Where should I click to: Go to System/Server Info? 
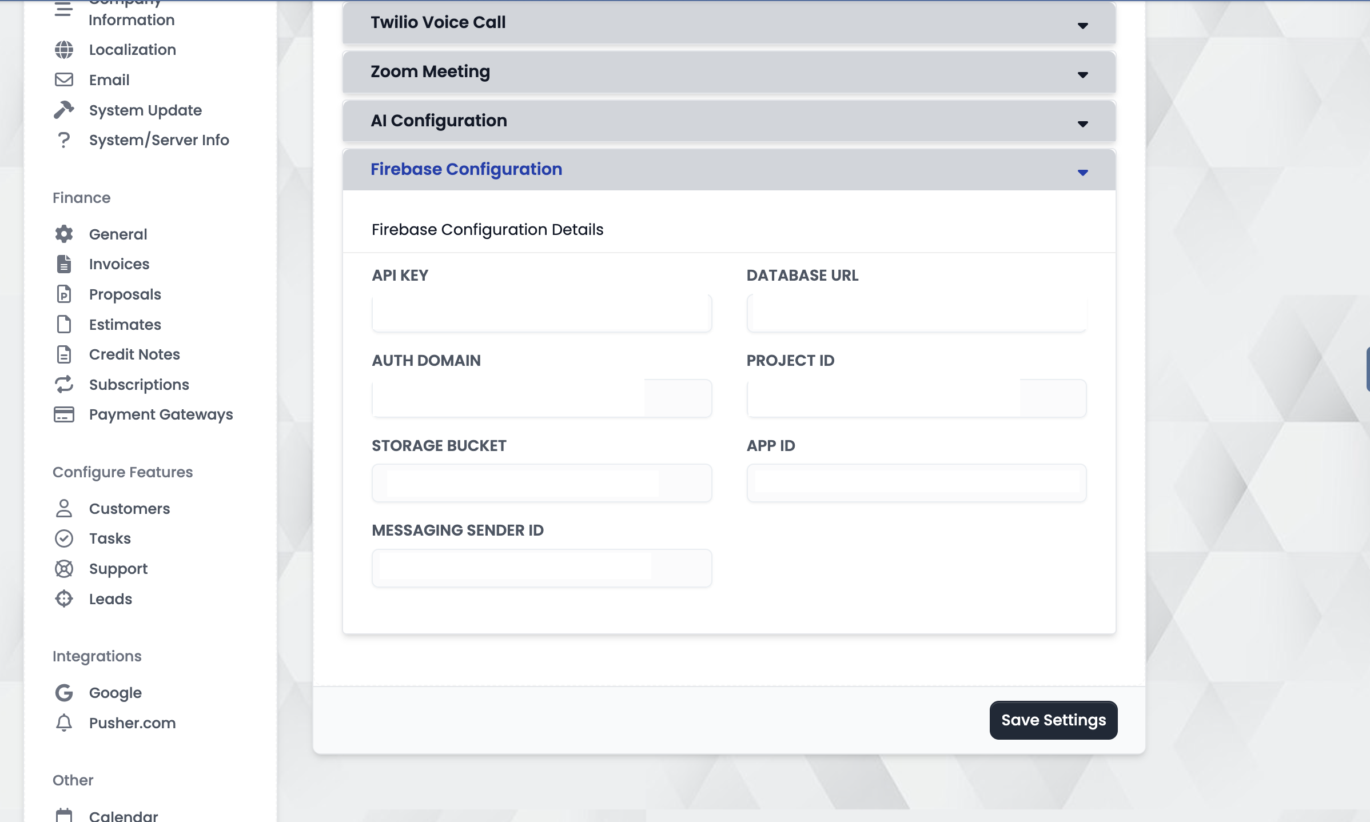[x=159, y=140]
